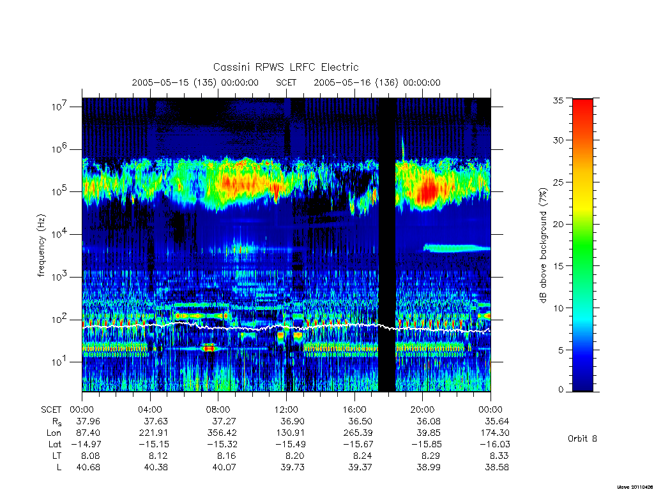The image size is (654, 490).
Task: Click the 10^3 frequency tick label
Action: click(58, 277)
